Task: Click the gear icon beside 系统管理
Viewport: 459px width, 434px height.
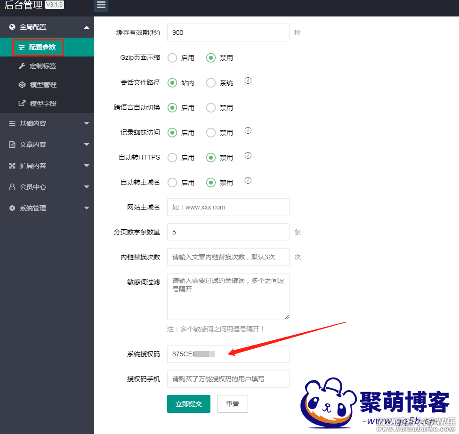Action: (x=12, y=208)
